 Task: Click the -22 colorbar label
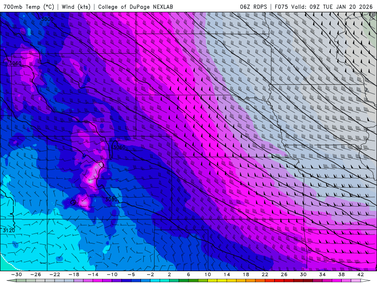click(55, 275)
